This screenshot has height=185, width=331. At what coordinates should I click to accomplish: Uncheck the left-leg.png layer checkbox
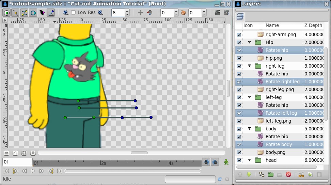pos(239,121)
